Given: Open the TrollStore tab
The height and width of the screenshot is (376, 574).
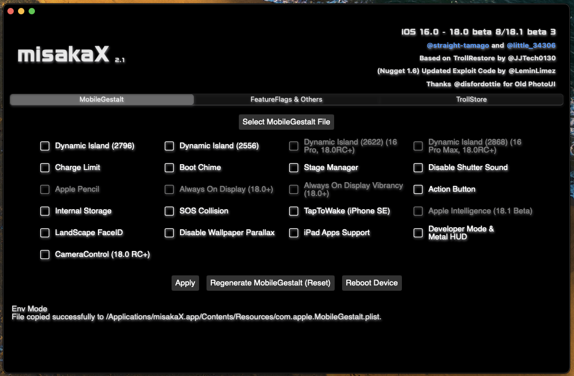Looking at the screenshot, I should tap(471, 100).
